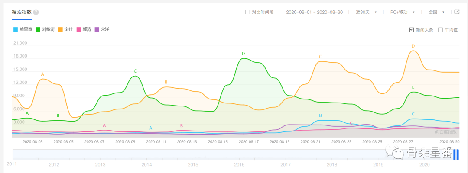
Task: Click pink news marker A on 郭涛 line
Action: 104,125
